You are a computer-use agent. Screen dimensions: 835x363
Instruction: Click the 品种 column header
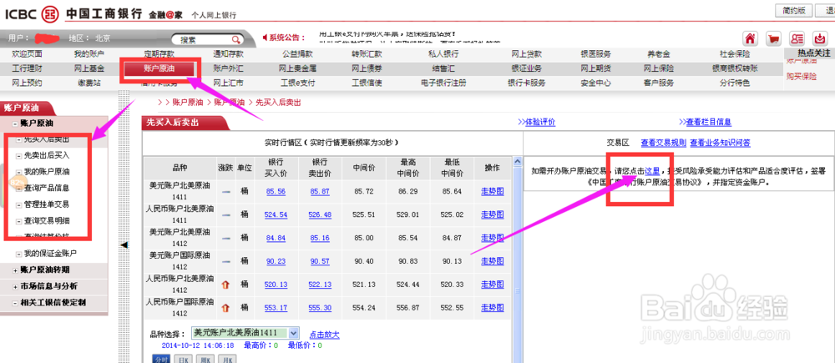(180, 168)
